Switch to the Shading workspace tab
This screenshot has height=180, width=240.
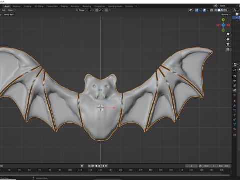[64, 6]
